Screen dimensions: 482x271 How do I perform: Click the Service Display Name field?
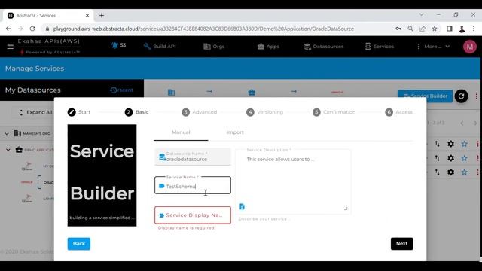pos(193,215)
